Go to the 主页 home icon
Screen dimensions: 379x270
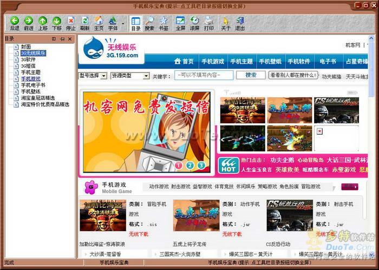click(x=99, y=21)
